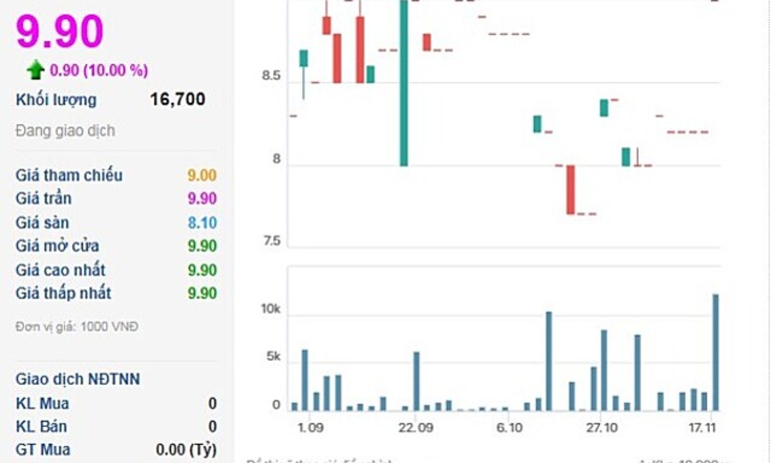The height and width of the screenshot is (463, 771).
Task: Click the Đang giao dịch status text
Action: point(65,132)
